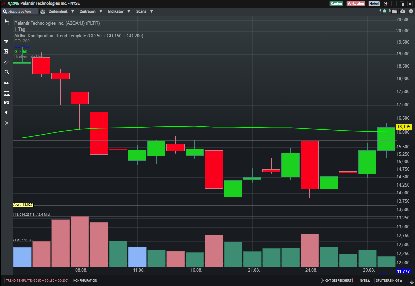Click the 20,500 price axis label
The width and height of the screenshot is (415, 286).
tap(403, 19)
